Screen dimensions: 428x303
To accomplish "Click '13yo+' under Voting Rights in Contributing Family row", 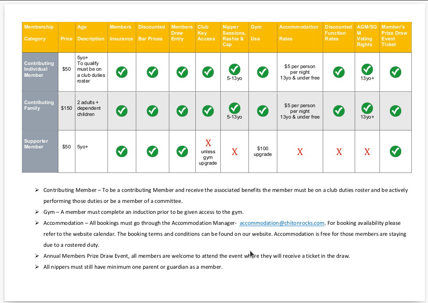I will 367,117.
